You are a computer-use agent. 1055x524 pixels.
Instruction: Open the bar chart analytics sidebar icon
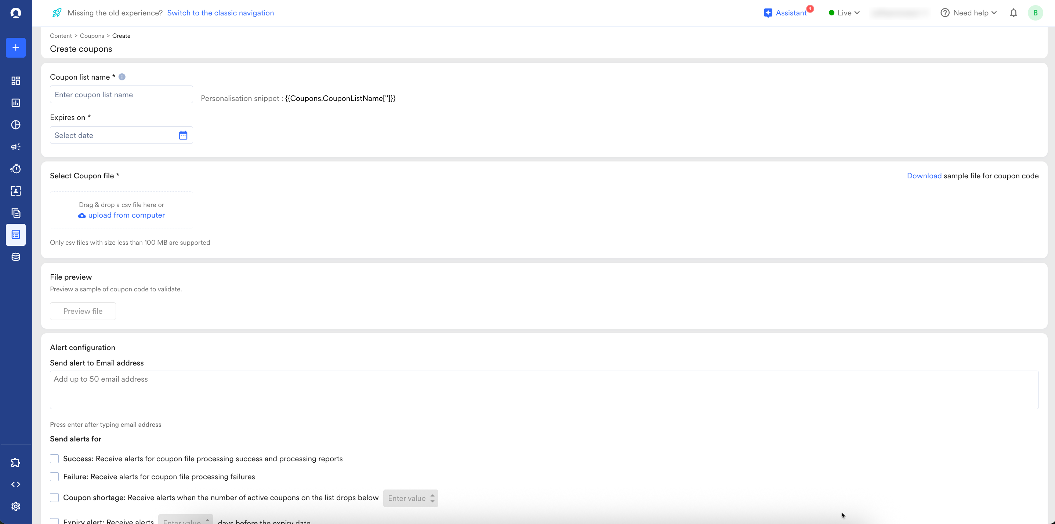(x=15, y=103)
